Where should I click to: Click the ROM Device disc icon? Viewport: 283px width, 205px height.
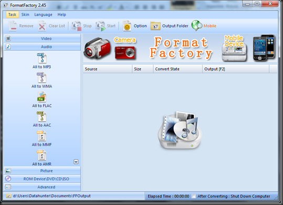pos(8,178)
